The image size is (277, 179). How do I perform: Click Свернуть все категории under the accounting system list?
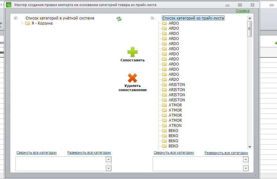[37, 152]
